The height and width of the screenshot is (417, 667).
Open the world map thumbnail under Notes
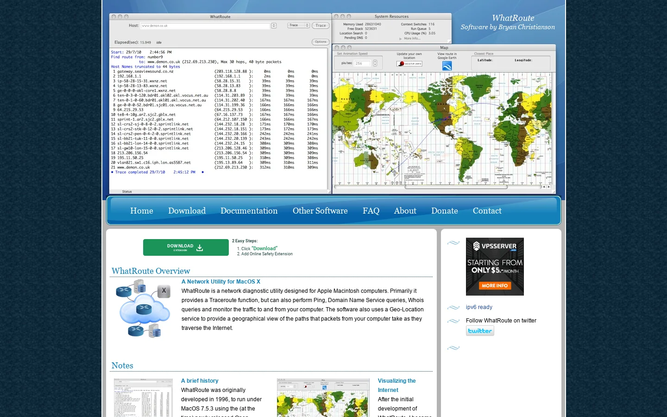tap(323, 398)
